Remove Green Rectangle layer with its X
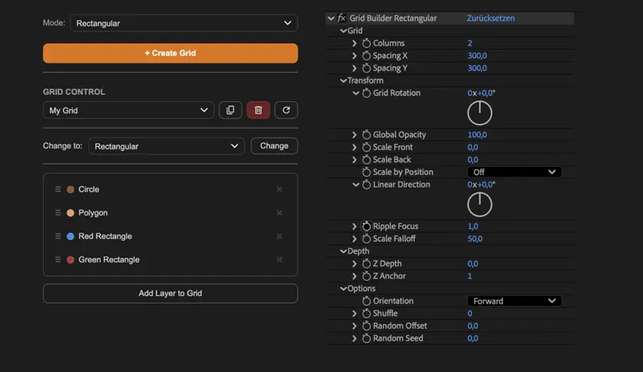This screenshot has width=643, height=372. coord(279,260)
